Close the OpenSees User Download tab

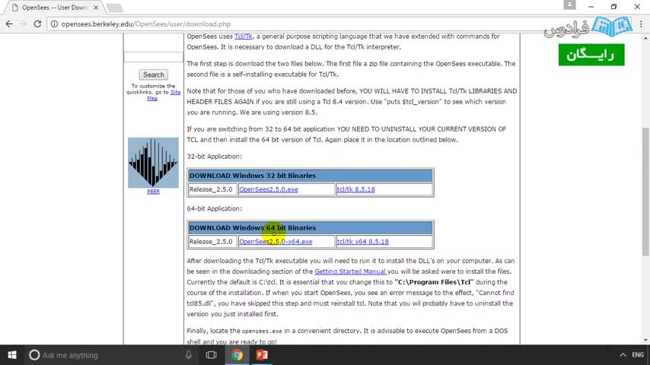click(96, 8)
